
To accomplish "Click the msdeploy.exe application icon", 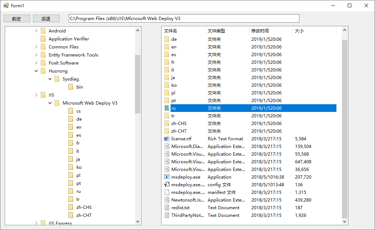I will click(167, 177).
